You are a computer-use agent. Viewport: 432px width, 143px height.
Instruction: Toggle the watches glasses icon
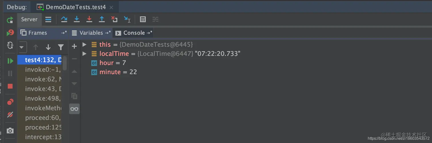pyautogui.click(x=74, y=109)
